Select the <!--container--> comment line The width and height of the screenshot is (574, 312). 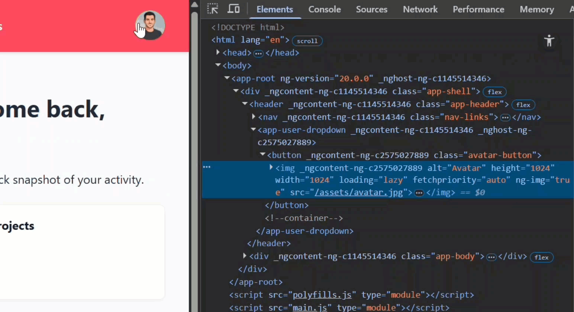(304, 218)
